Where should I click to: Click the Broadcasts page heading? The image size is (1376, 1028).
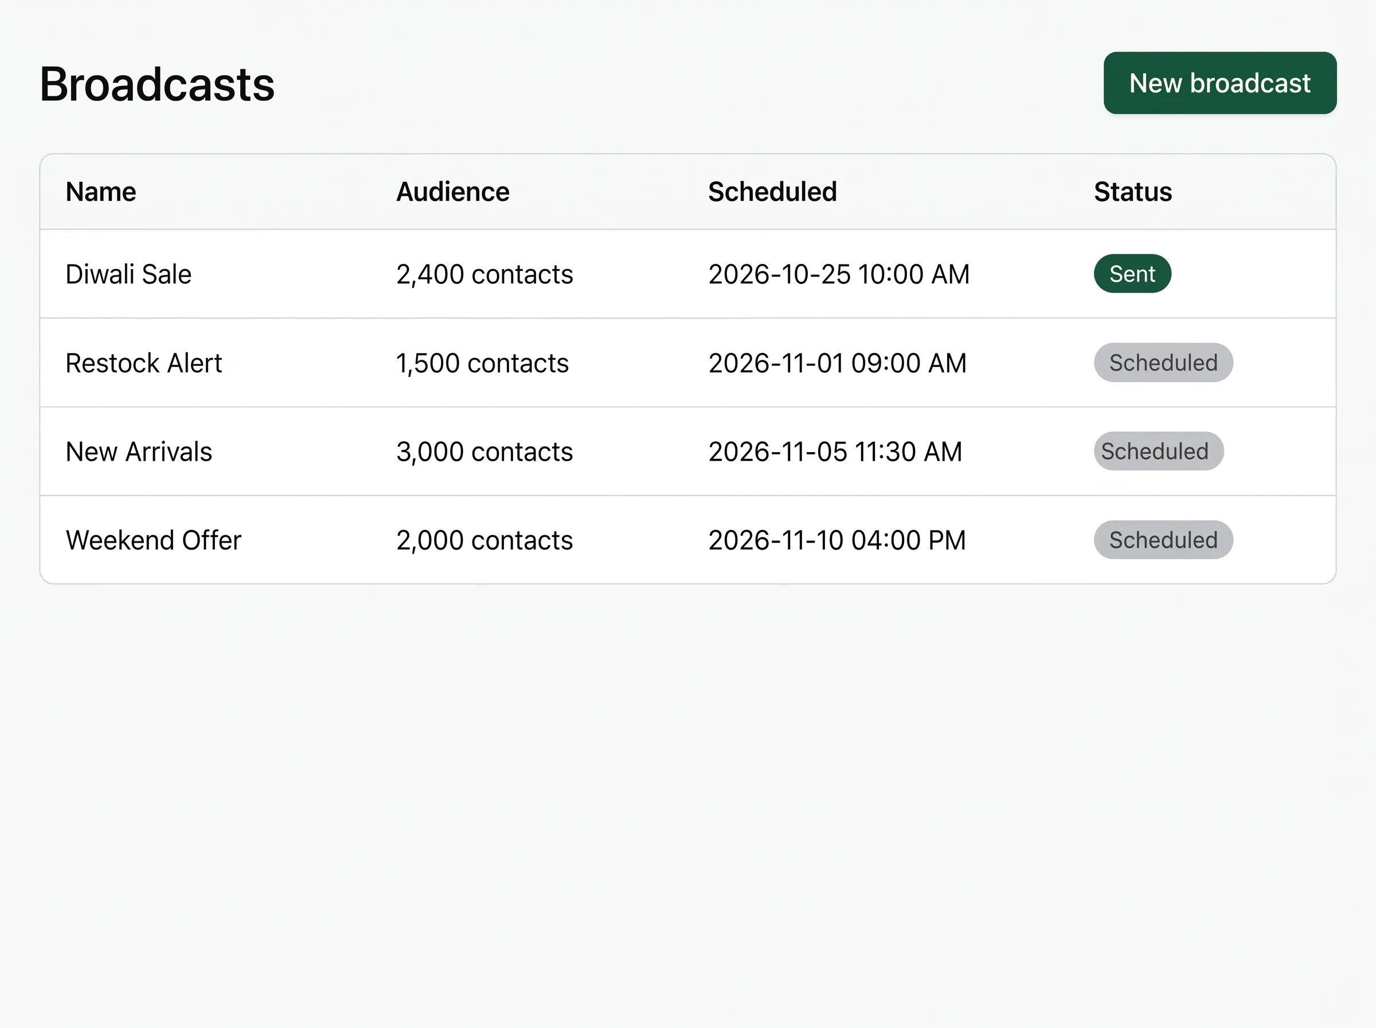tap(157, 84)
